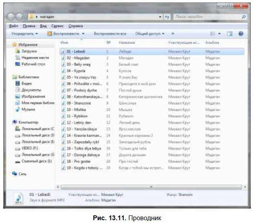Click the VIDEO (F:) drive icon
The image size is (254, 223).
pyautogui.click(x=18, y=149)
